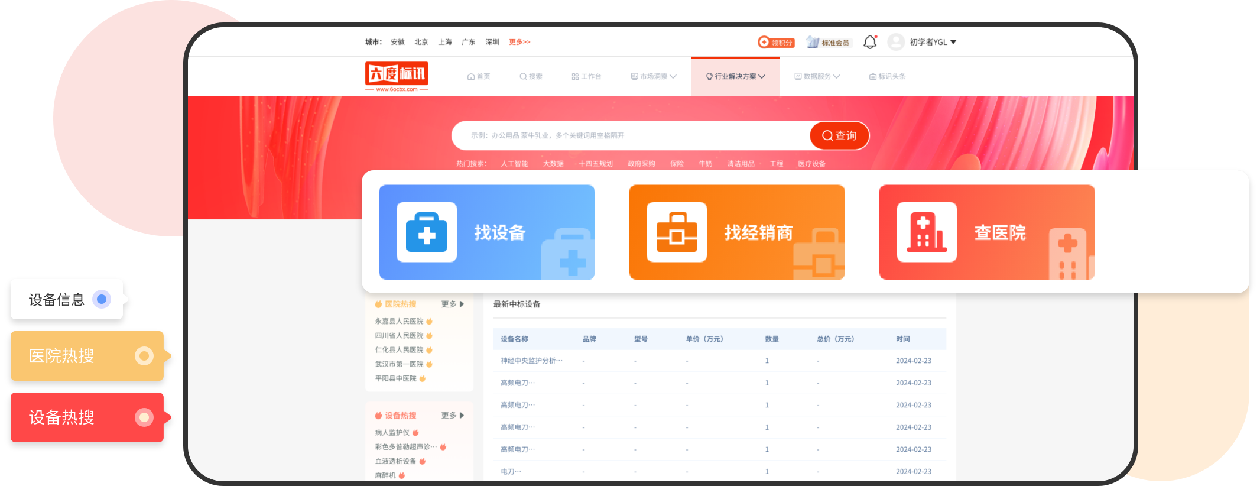
Task: Expand 更多 next to 设备热搜
Action: pos(453,416)
